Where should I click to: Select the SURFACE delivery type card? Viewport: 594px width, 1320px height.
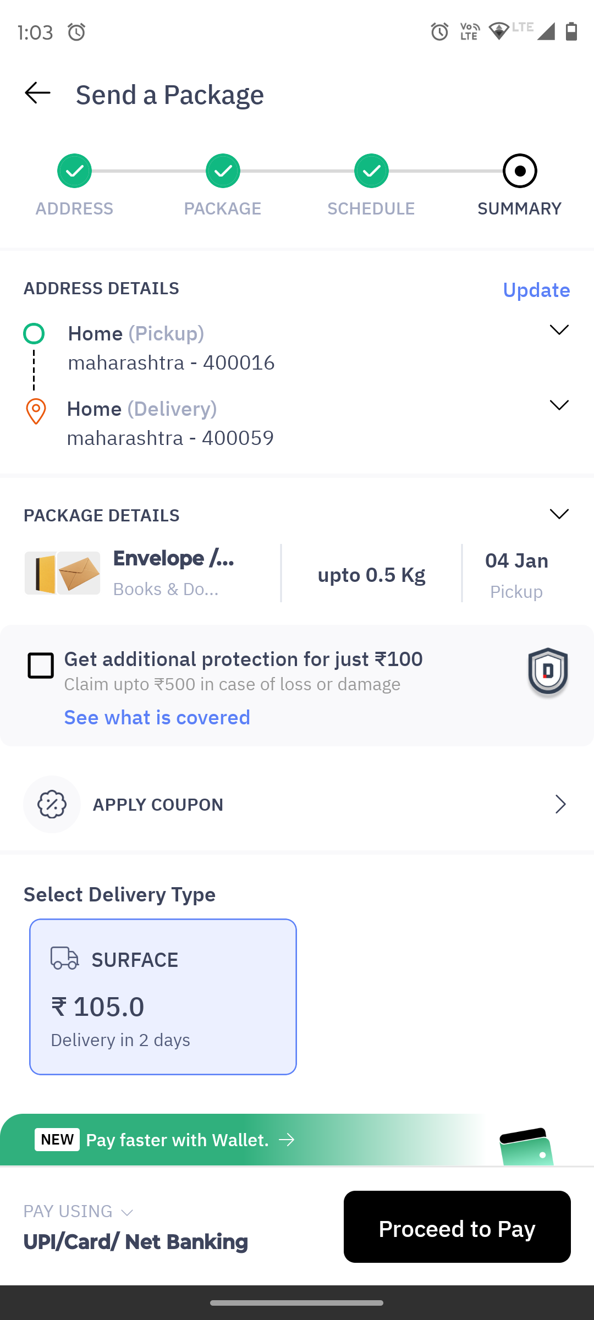click(163, 996)
